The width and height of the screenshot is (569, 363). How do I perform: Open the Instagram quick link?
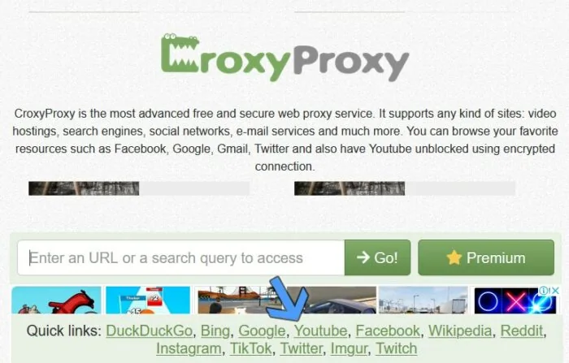(x=189, y=348)
